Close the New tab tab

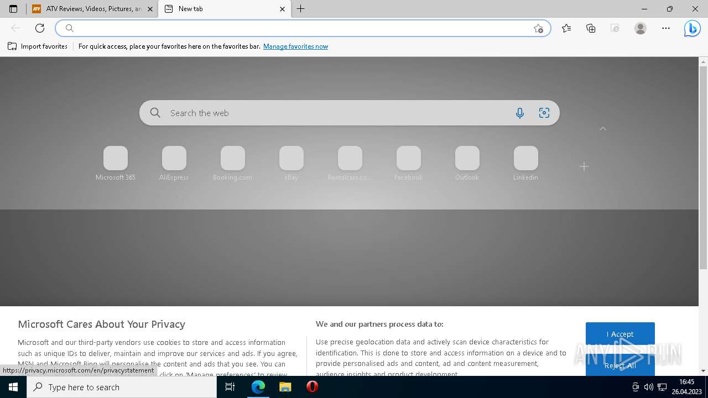pyautogui.click(x=282, y=9)
